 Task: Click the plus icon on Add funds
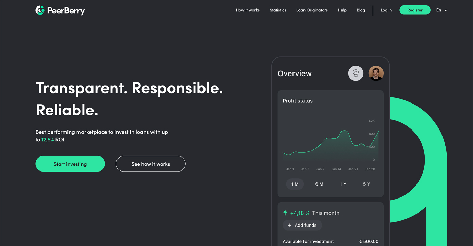289,225
